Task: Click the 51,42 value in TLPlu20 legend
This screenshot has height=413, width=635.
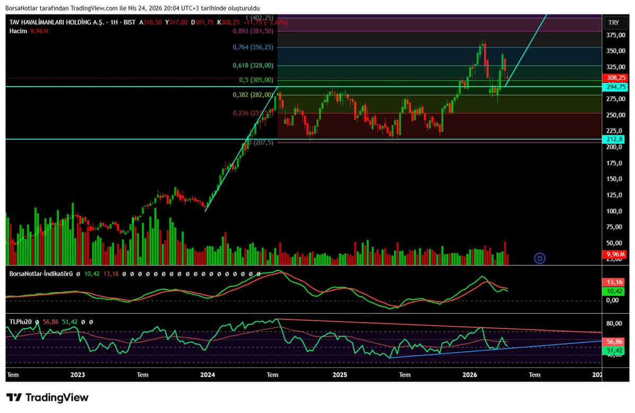Action: [x=70, y=322]
